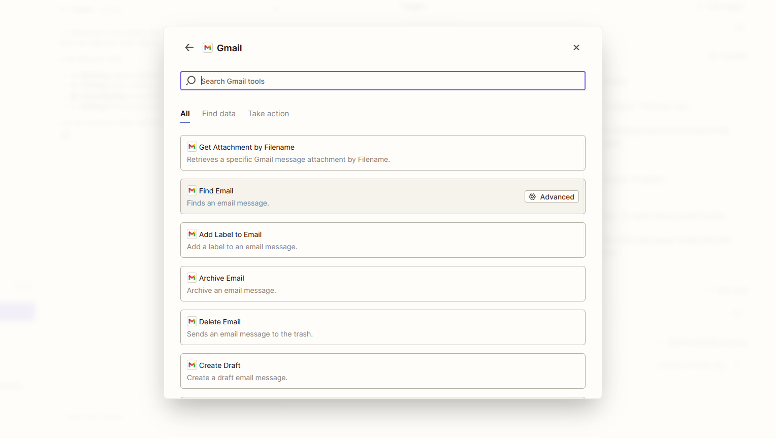Image resolution: width=776 pixels, height=439 pixels.
Task: Go back using the arrow at top left
Action: (189, 47)
